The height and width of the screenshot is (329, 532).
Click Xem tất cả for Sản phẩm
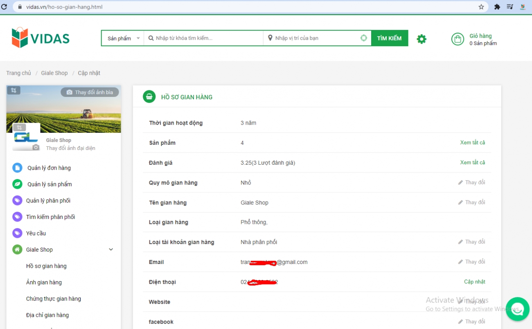[472, 143]
